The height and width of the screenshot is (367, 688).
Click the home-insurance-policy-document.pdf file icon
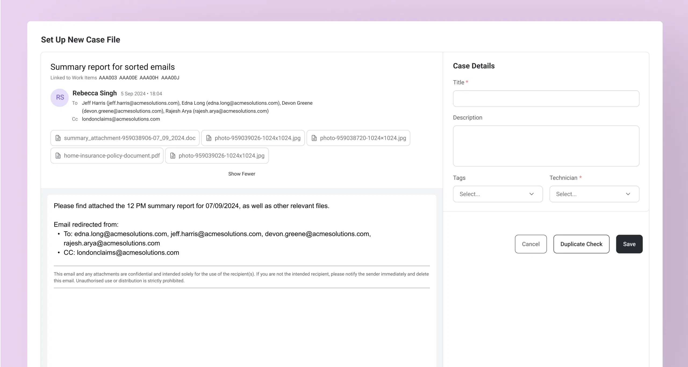58,156
